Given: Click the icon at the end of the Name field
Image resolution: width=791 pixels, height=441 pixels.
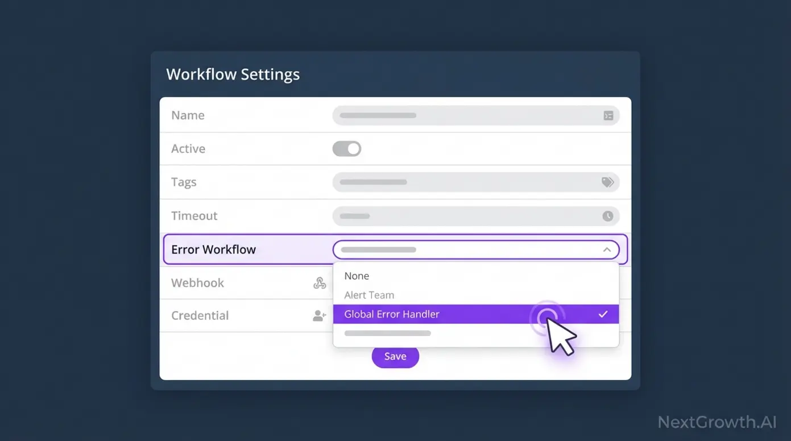Looking at the screenshot, I should [x=608, y=115].
